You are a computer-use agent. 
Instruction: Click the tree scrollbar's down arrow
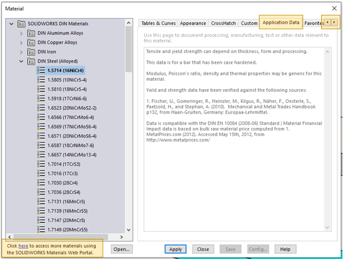point(129,230)
